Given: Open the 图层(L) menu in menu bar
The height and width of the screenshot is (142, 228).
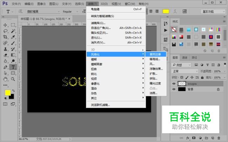Looking at the screenshot, I should [x=54, y=4].
